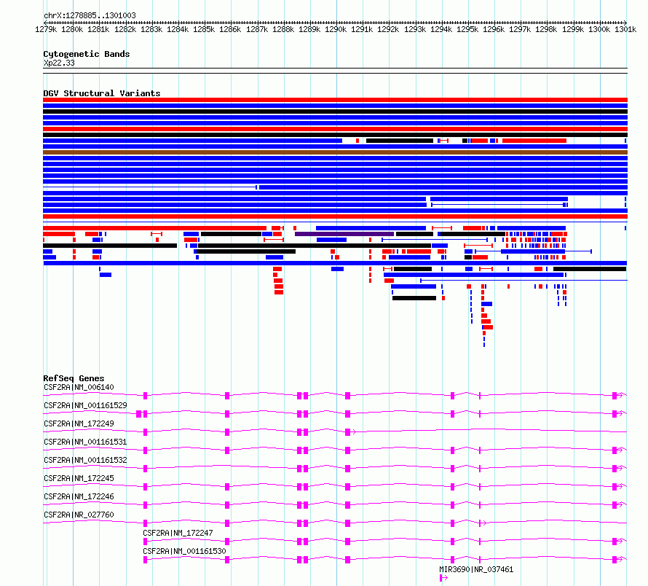Click the RefSeq Genes track title
Image resolution: width=648 pixels, height=586 pixels.
pyautogui.click(x=74, y=378)
